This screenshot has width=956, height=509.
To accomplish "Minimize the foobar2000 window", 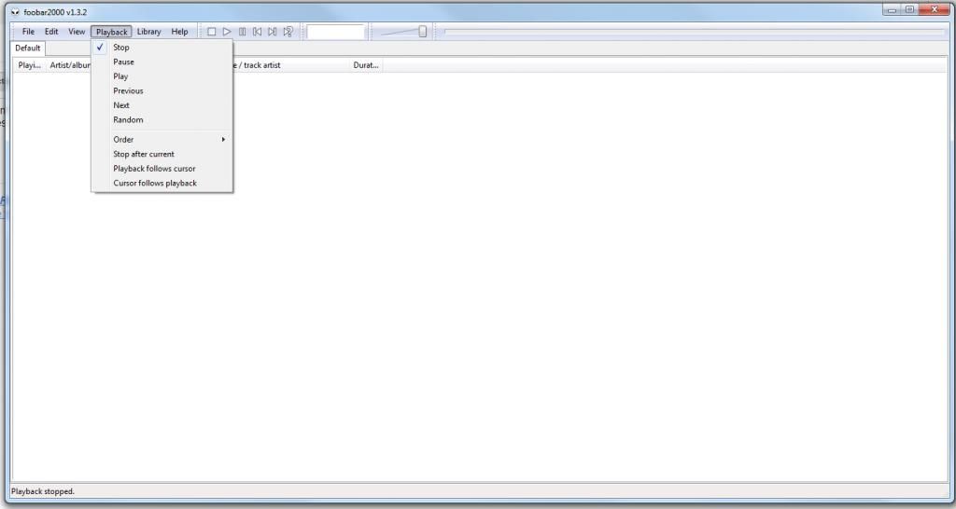I will (x=892, y=9).
